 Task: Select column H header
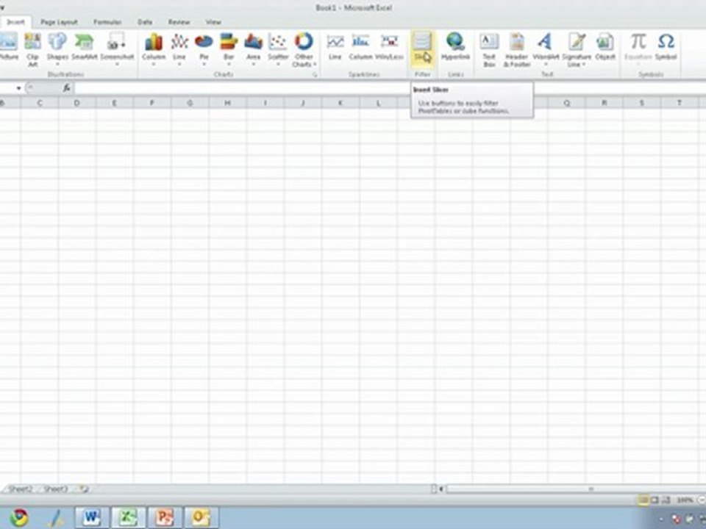227,103
